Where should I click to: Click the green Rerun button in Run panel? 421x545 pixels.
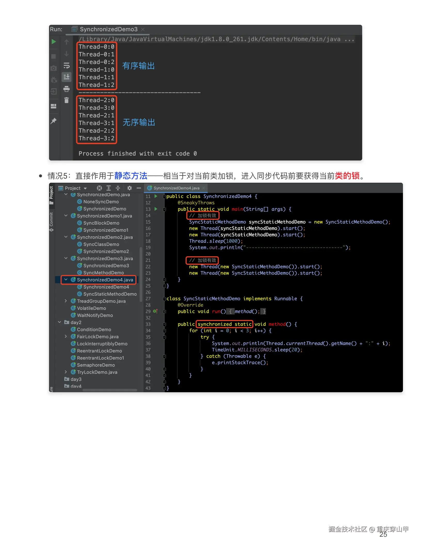point(54,42)
